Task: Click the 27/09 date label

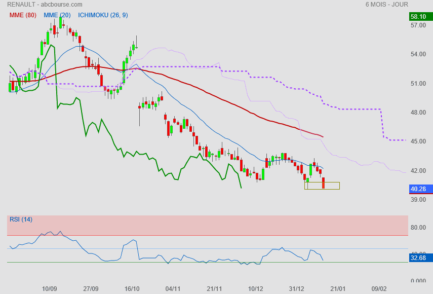Action: 91,289
